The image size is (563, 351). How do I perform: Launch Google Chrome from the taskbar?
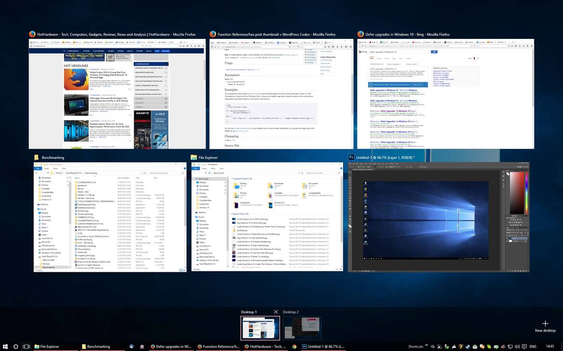pyautogui.click(x=294, y=346)
